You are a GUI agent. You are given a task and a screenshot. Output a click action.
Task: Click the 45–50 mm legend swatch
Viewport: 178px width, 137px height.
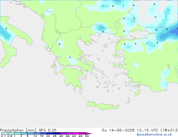(83, 133)
